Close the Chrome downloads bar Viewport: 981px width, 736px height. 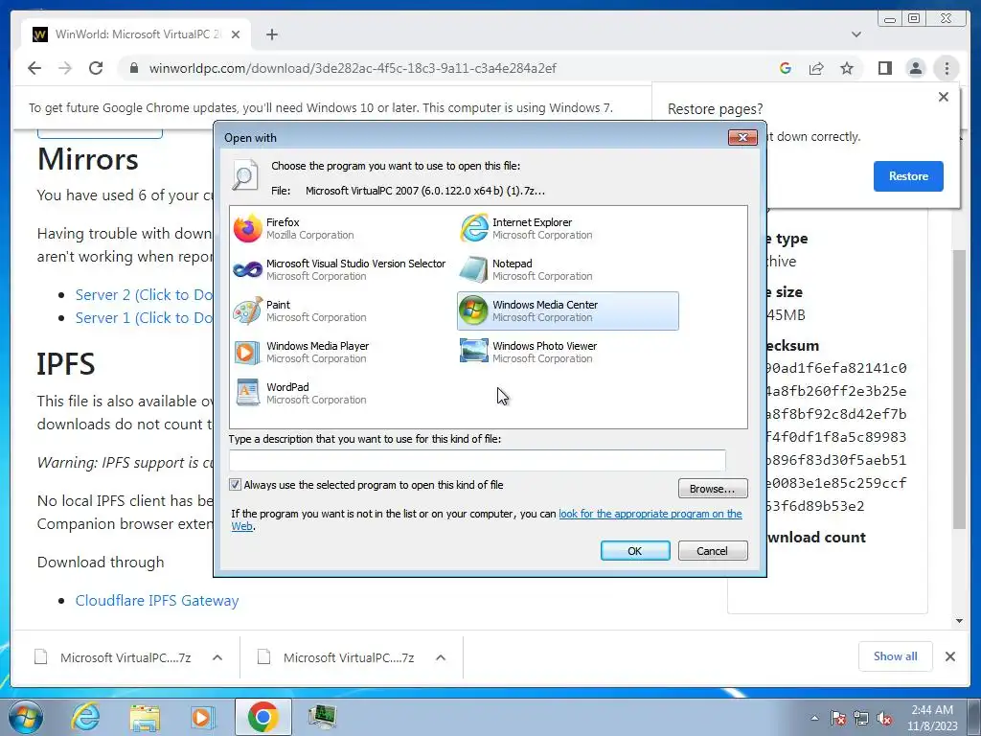pos(950,656)
